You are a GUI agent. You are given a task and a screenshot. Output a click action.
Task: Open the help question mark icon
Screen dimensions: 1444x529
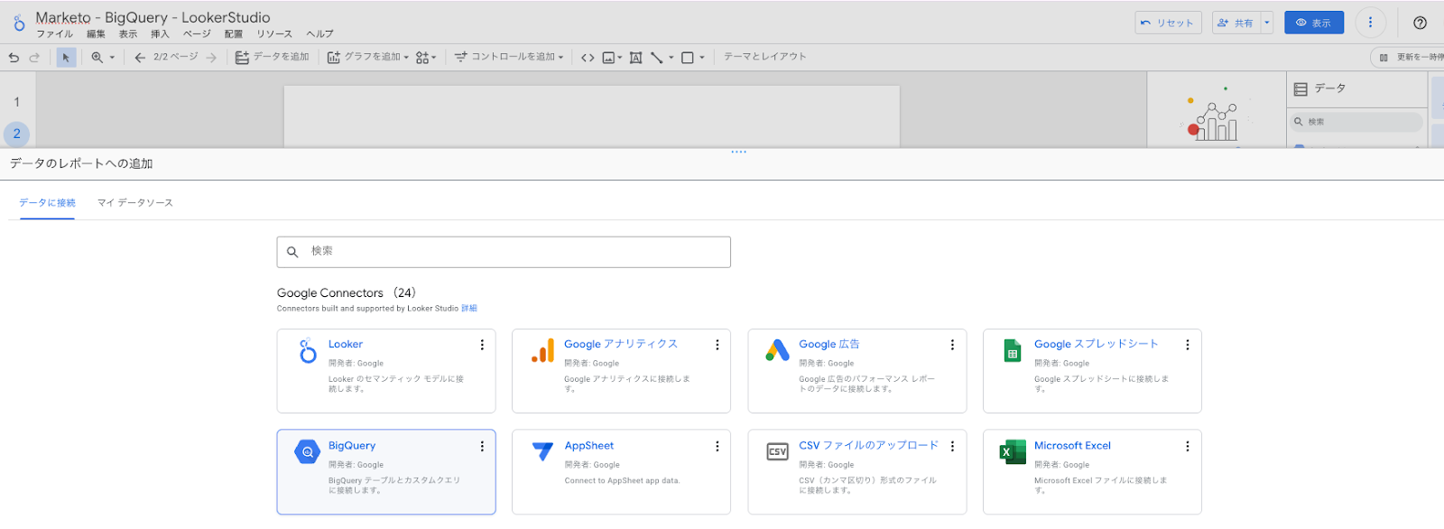tap(1420, 23)
